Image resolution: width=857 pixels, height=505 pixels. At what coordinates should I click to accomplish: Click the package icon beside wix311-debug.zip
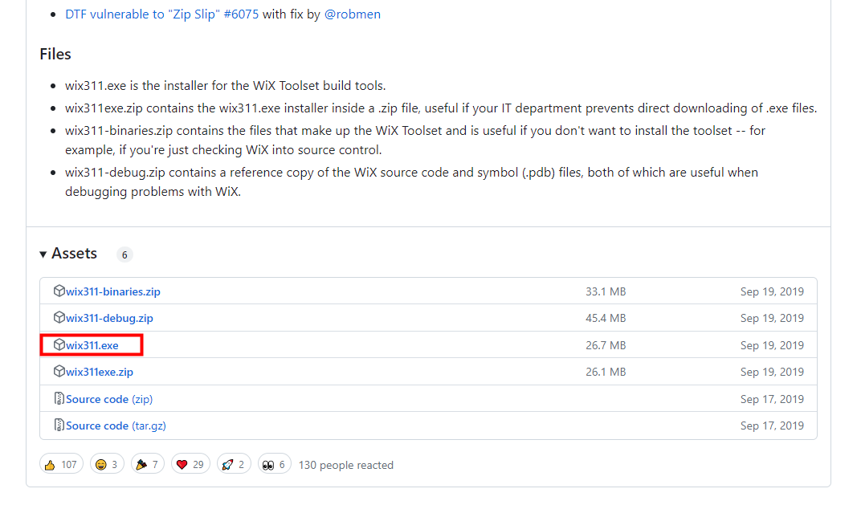[x=59, y=317]
